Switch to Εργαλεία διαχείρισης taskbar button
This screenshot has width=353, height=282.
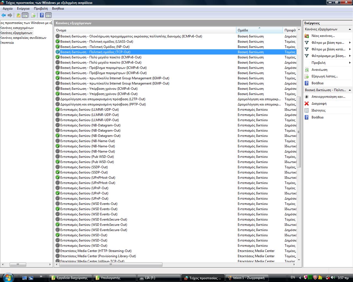(x=71, y=278)
